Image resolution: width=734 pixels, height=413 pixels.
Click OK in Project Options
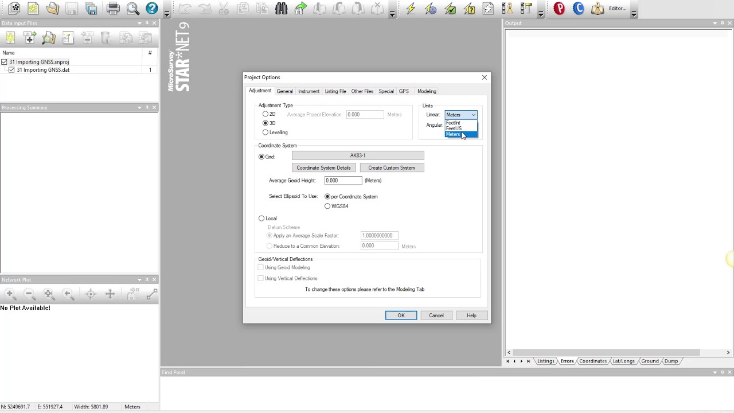click(x=401, y=315)
